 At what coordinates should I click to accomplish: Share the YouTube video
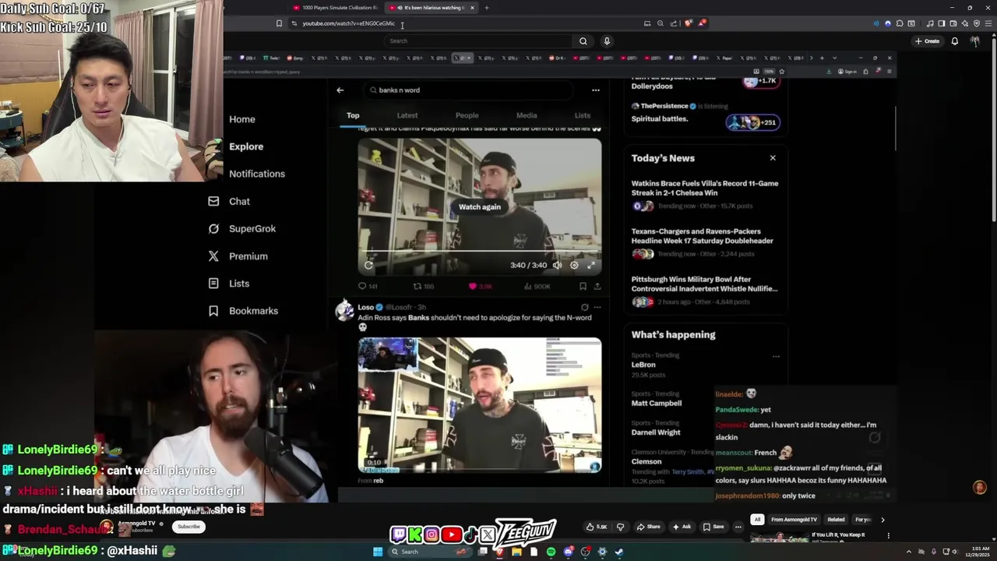(648, 527)
